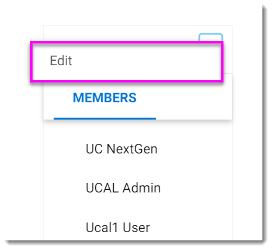Choose Edit from the popup menu
Screen dimensions: 272x250
pos(126,61)
